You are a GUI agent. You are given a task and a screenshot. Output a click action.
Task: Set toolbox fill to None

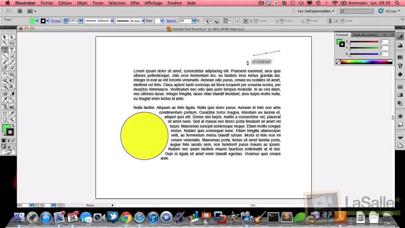coord(13,141)
